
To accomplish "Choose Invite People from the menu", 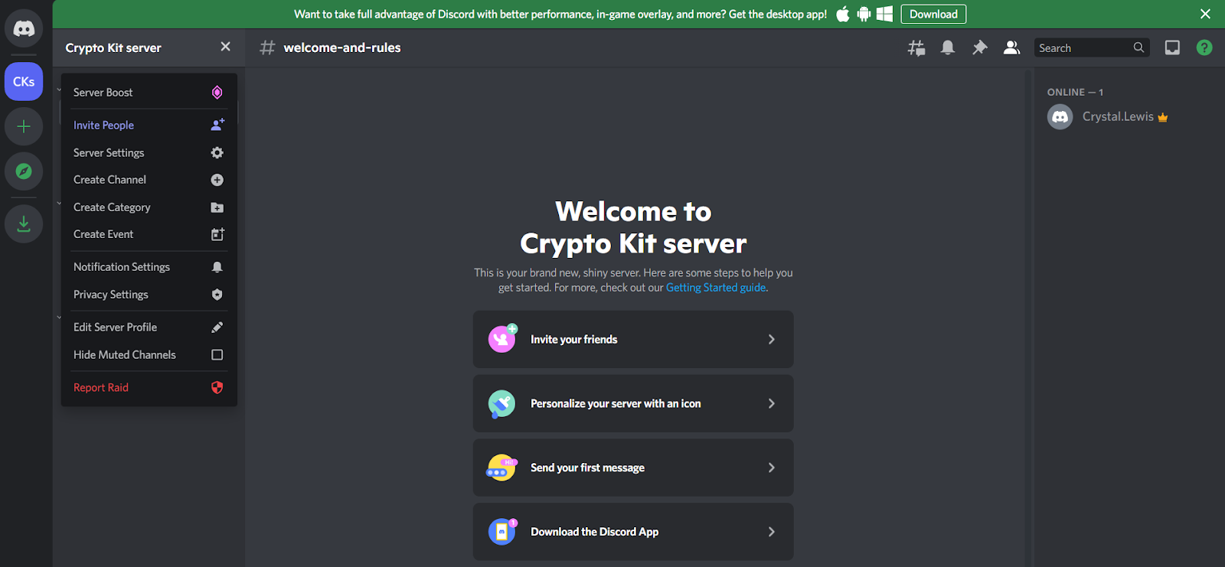I will click(x=149, y=125).
